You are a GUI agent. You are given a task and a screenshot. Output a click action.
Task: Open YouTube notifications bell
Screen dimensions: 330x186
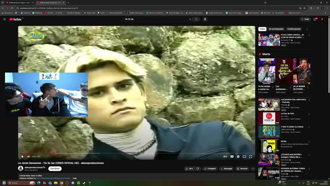coord(315,19)
